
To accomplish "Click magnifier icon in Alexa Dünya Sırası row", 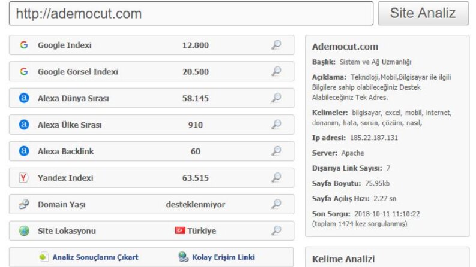I will [276, 98].
